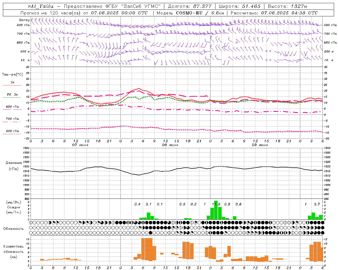Viewport: 338px width, 270px height.
Task: Select the 2м temperature legend entry
Action: point(12,83)
